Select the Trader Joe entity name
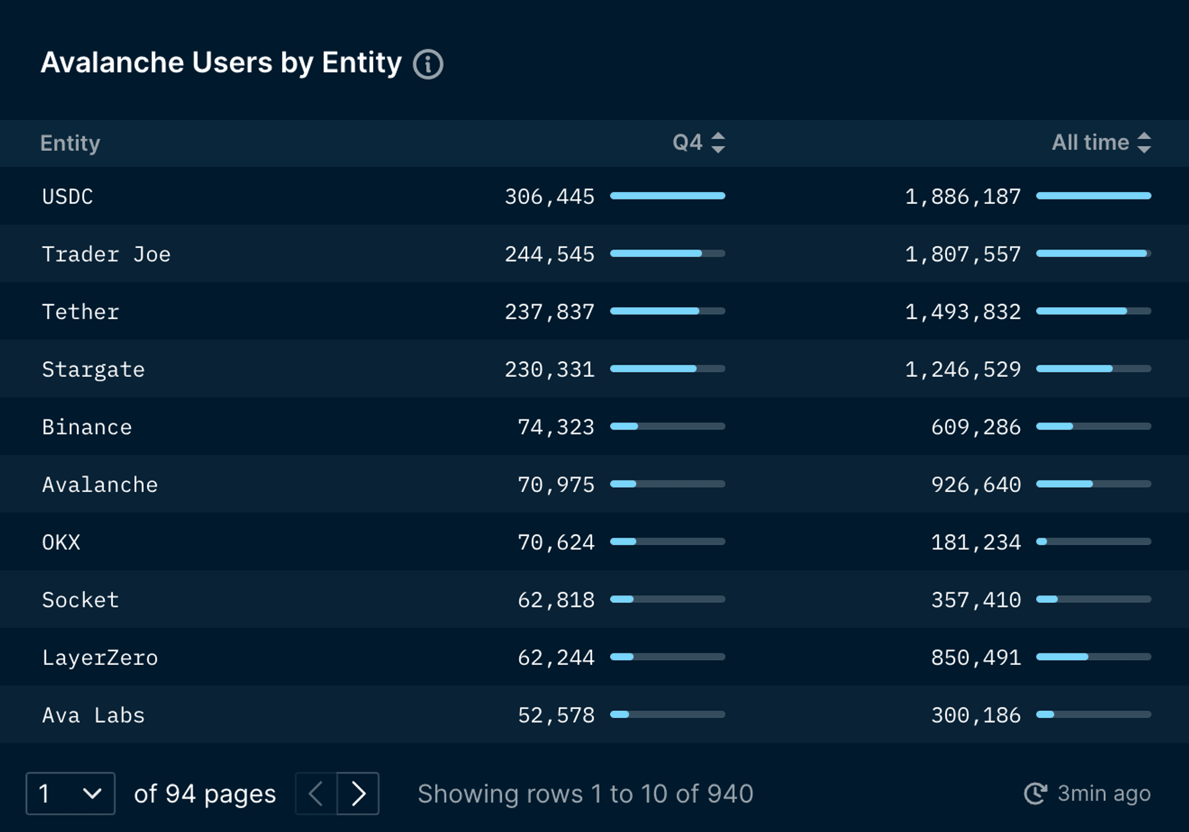The height and width of the screenshot is (832, 1189). click(106, 254)
